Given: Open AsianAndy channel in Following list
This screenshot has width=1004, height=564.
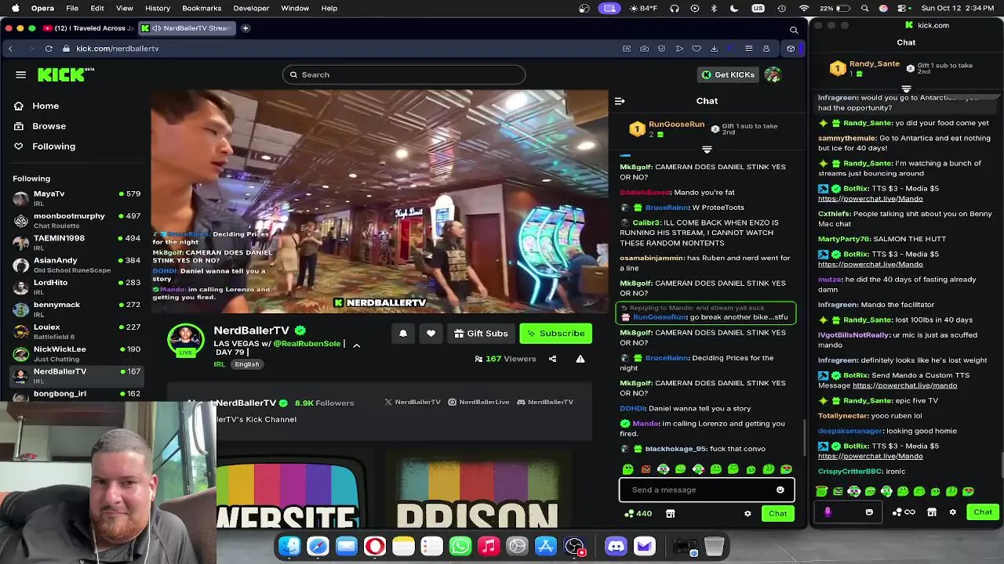Looking at the screenshot, I should (75, 265).
